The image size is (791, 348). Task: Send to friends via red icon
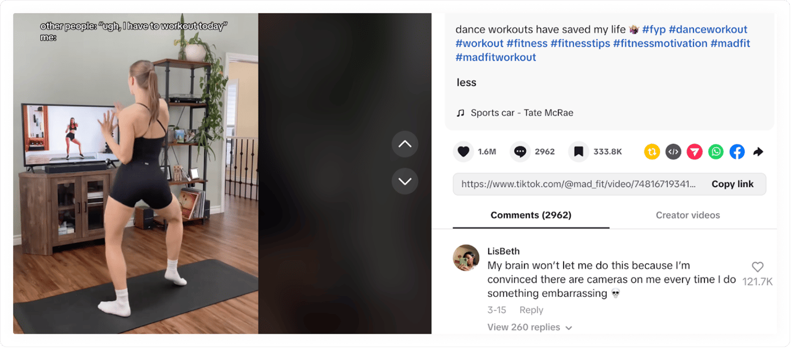pos(695,151)
